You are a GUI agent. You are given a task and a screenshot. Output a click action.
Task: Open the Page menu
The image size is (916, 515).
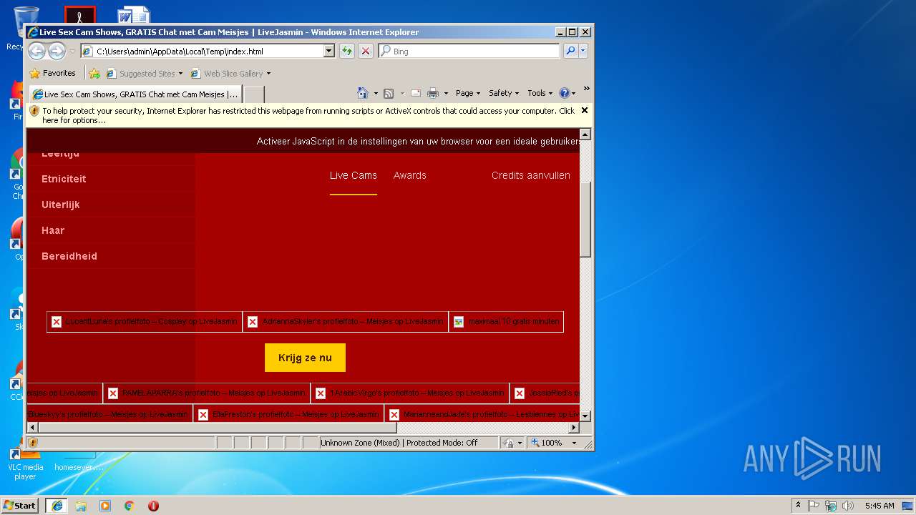coord(468,93)
